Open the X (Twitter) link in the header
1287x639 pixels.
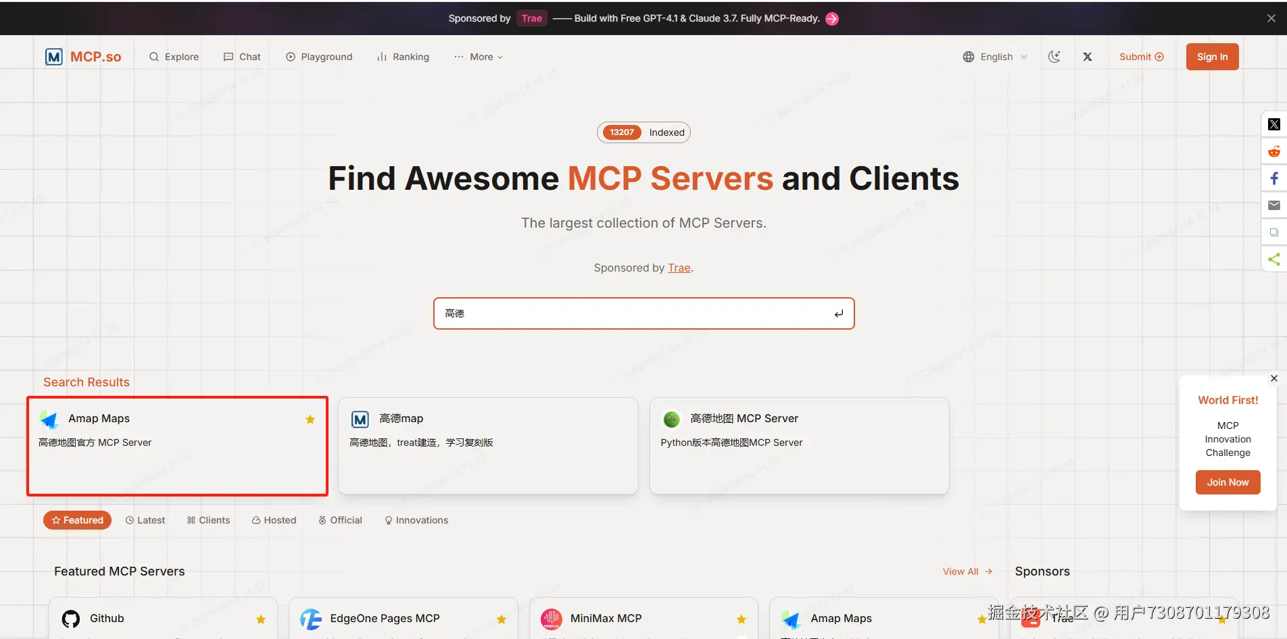[x=1088, y=57]
